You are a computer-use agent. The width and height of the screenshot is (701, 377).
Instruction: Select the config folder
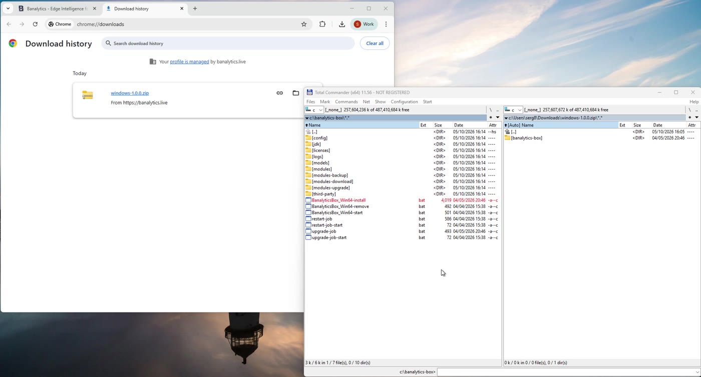(x=319, y=138)
